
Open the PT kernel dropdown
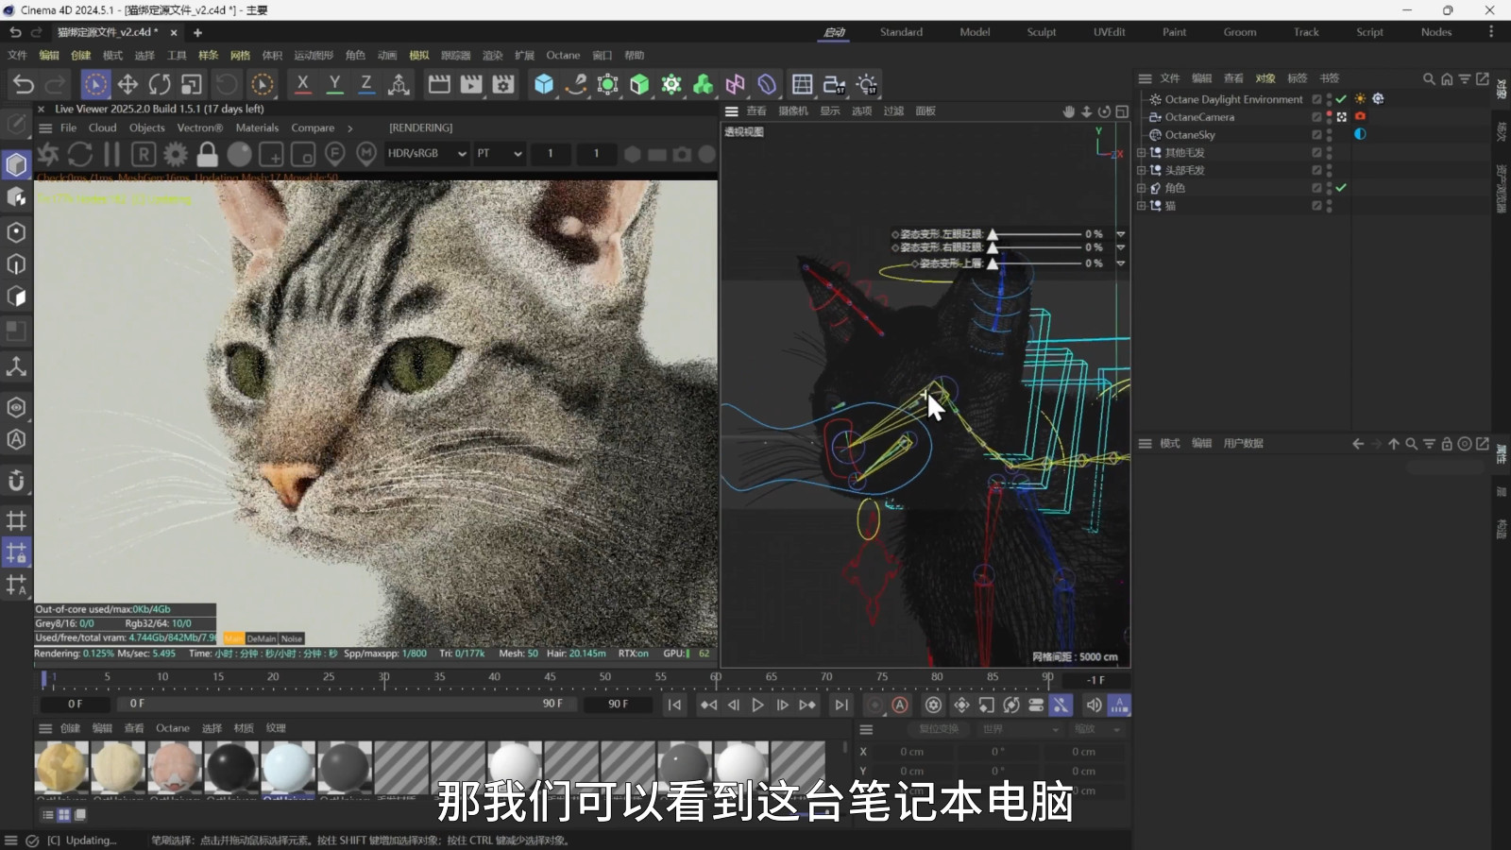coord(499,153)
